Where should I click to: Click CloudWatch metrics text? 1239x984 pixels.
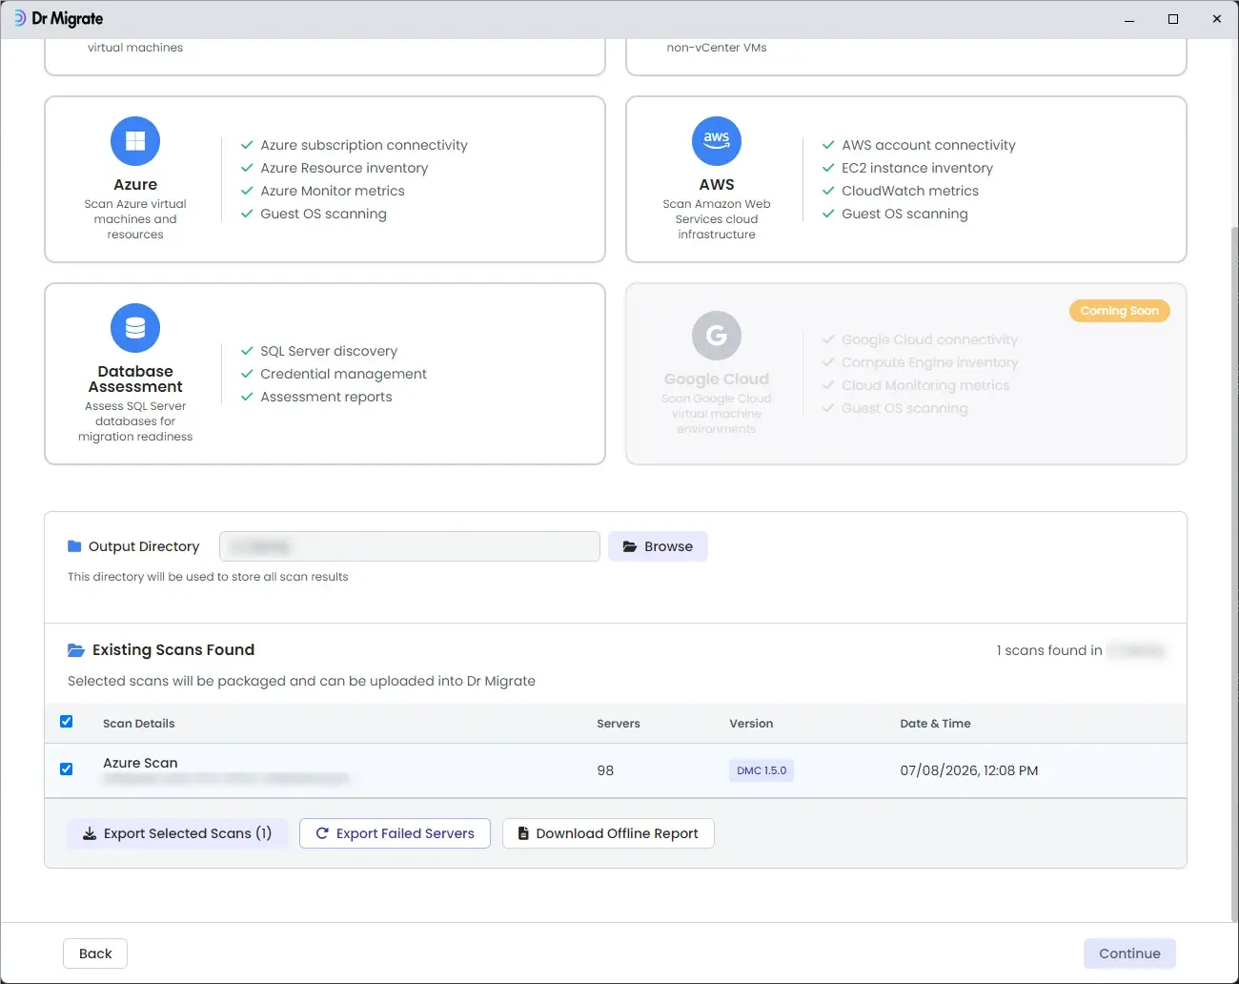tap(910, 191)
